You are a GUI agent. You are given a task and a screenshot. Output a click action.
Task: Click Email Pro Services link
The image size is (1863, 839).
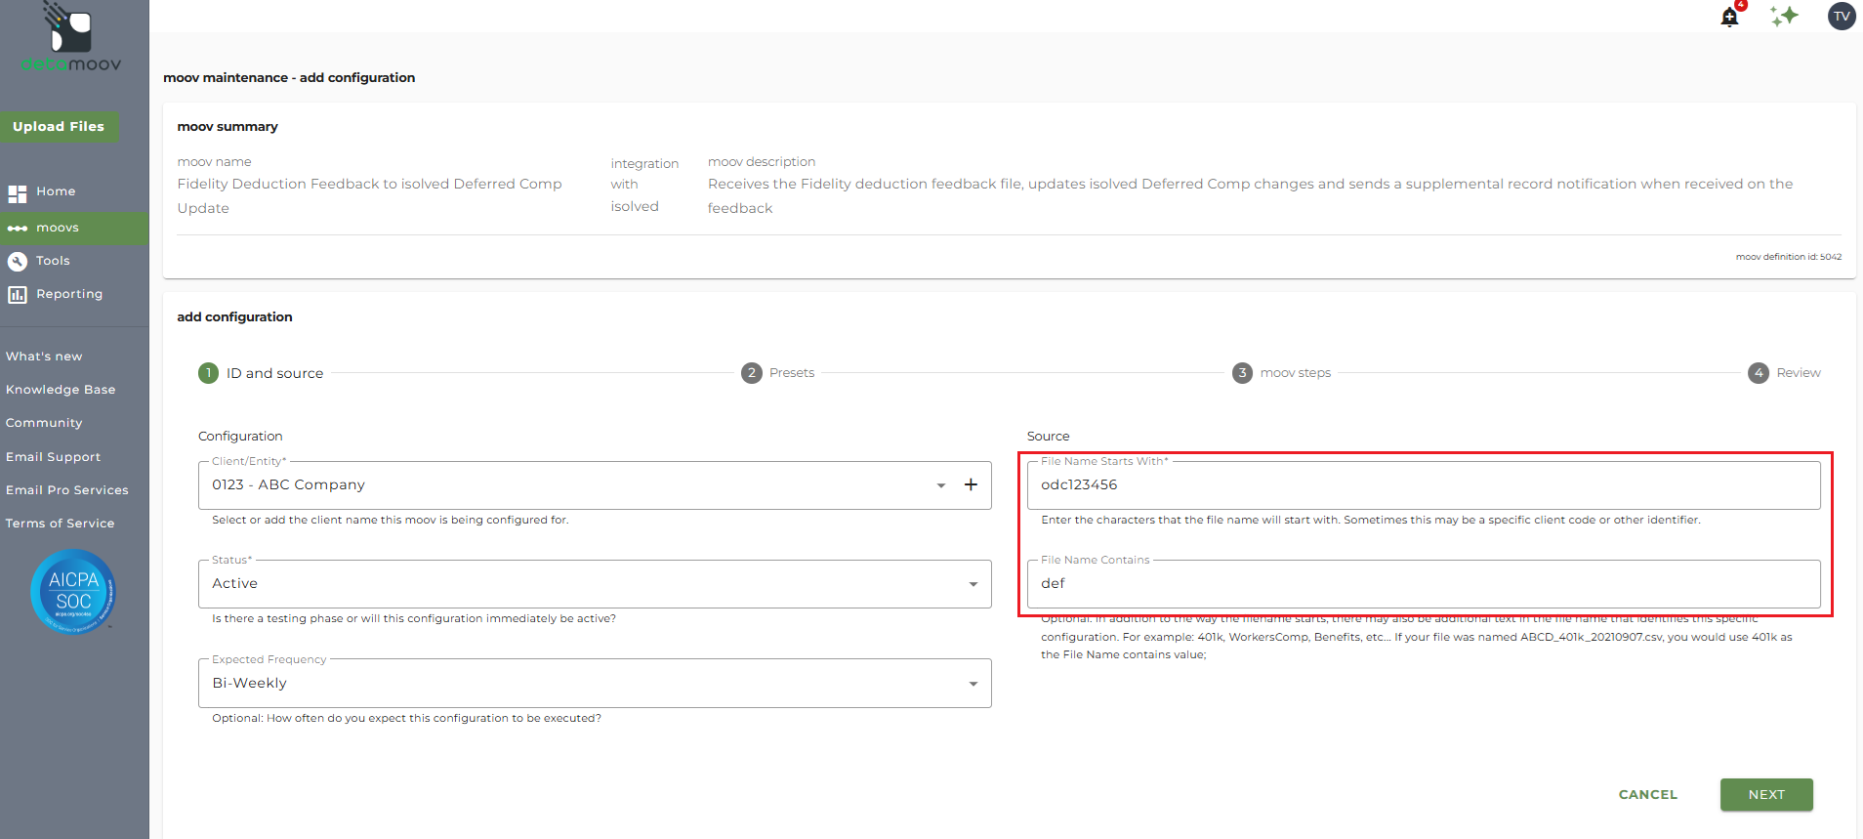(67, 490)
